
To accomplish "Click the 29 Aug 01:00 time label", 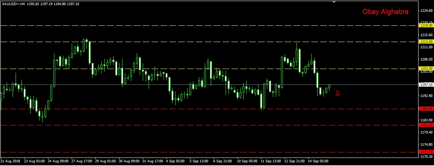I will [x=105, y=161].
